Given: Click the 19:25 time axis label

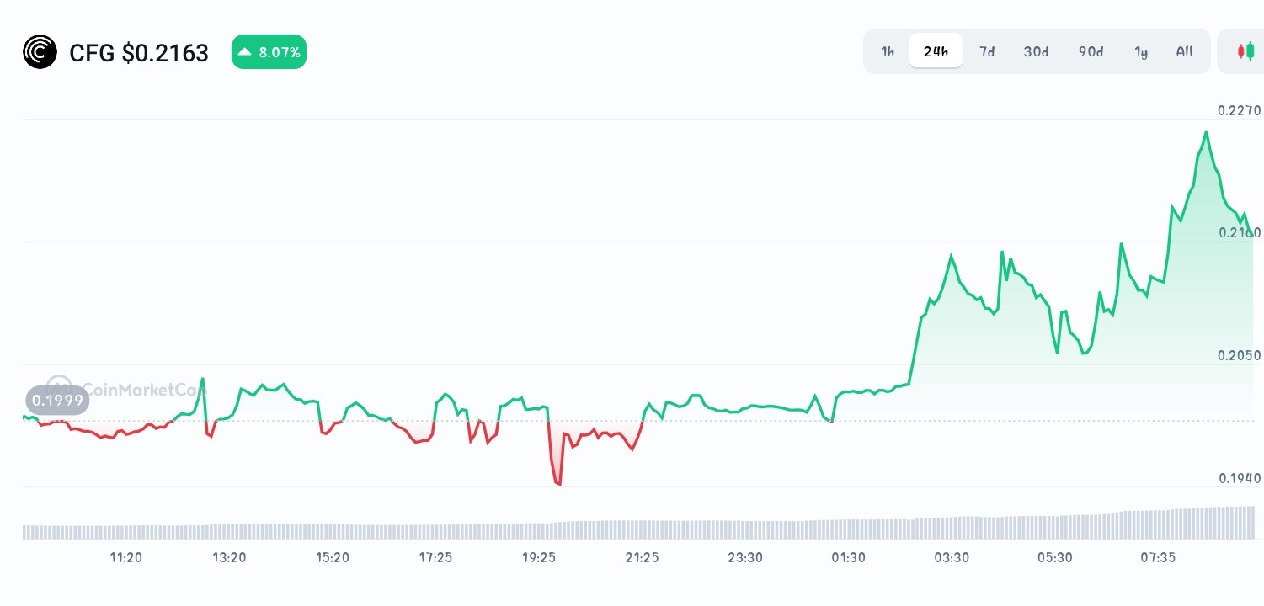Looking at the screenshot, I should [539, 557].
